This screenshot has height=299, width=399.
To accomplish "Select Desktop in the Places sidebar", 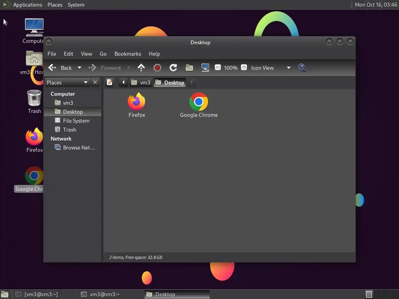I will [x=73, y=112].
